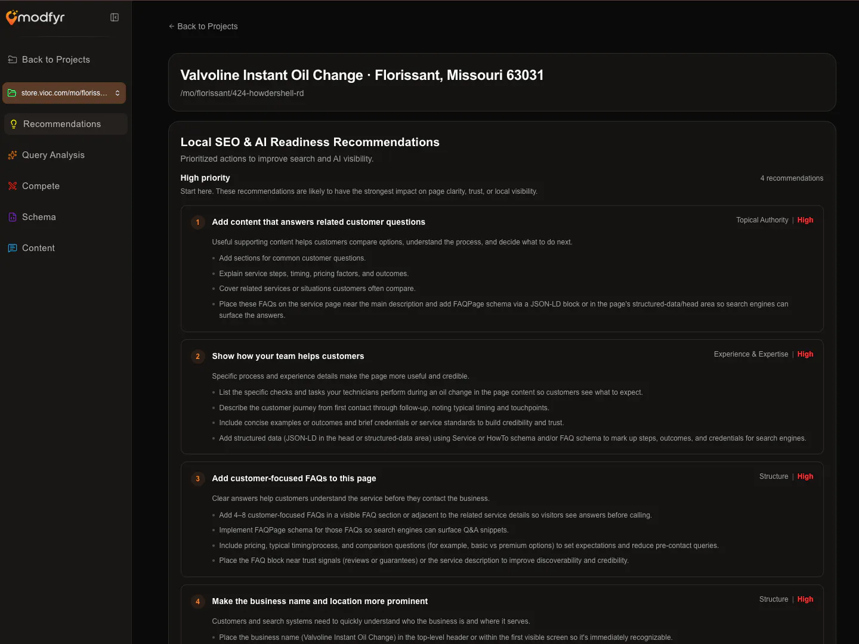The height and width of the screenshot is (644, 859).
Task: Click 'Place the FAQ block near trust signals' bullet
Action: click(x=424, y=561)
